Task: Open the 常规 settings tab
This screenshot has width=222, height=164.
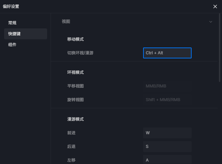Action: click(x=13, y=23)
